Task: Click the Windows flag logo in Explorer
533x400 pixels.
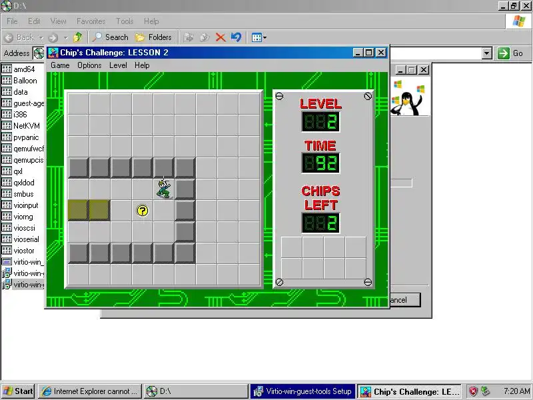Action: [519, 21]
